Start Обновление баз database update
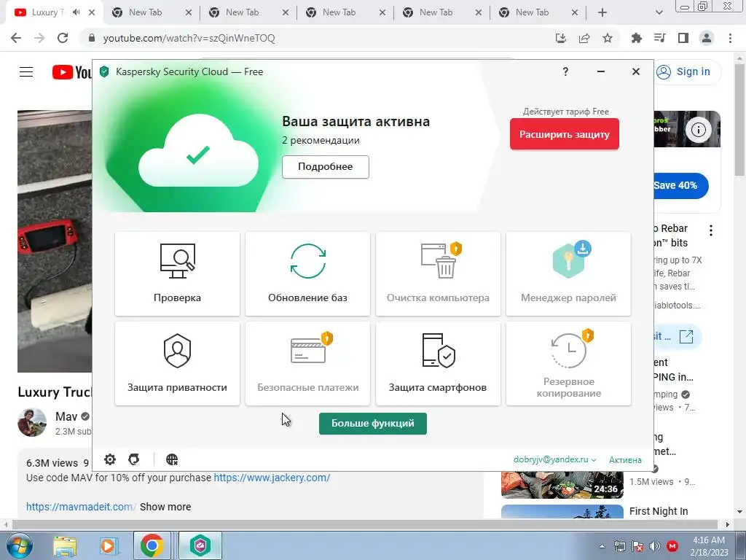The height and width of the screenshot is (560, 746). coord(308,274)
